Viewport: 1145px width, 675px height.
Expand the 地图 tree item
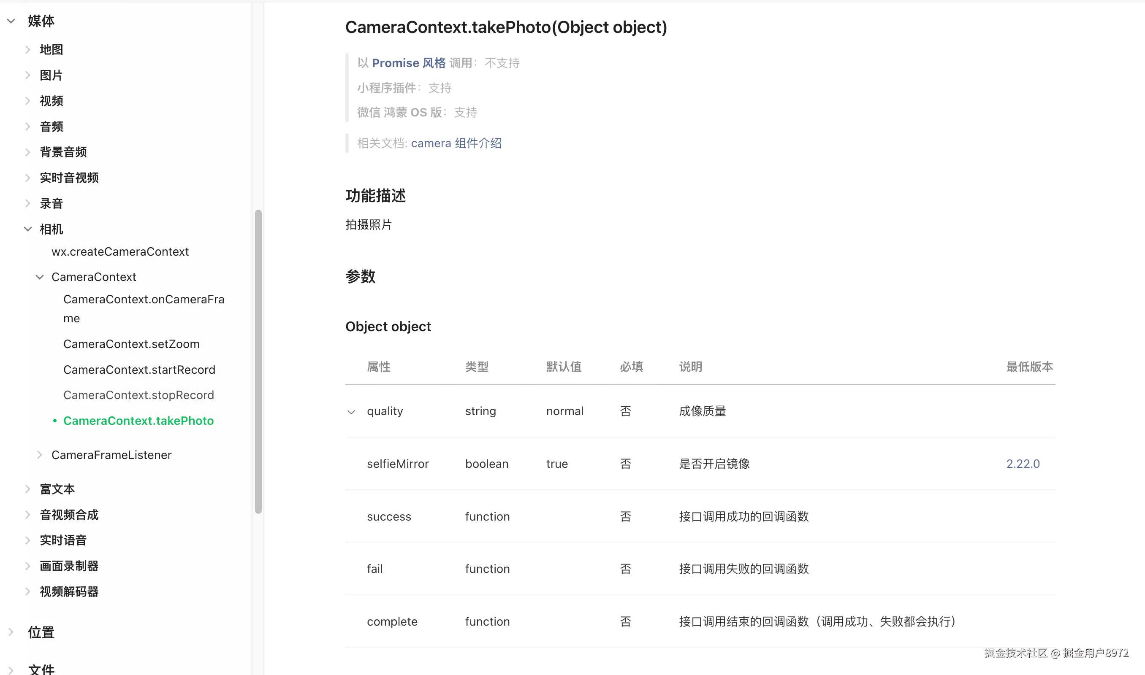coord(28,50)
